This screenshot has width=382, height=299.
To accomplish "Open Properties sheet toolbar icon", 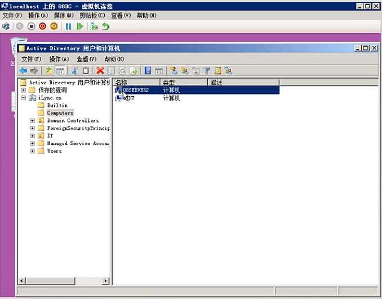I will pyautogui.click(x=111, y=71).
